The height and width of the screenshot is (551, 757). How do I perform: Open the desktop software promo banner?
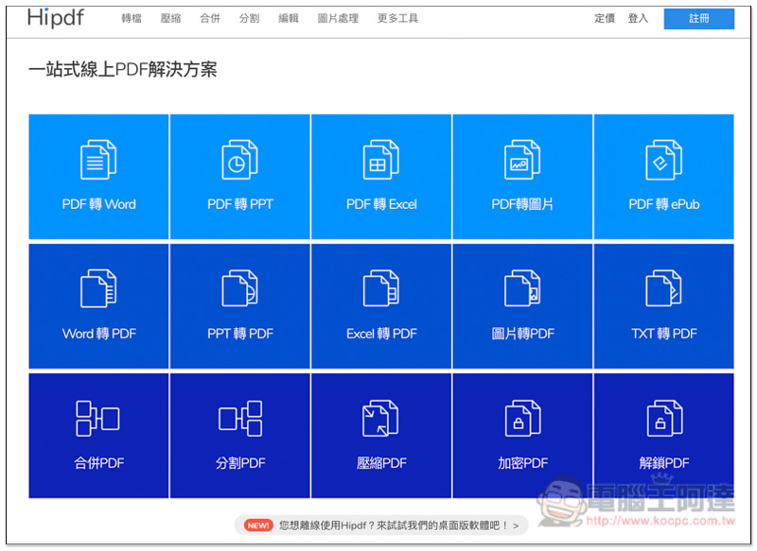pos(381,525)
